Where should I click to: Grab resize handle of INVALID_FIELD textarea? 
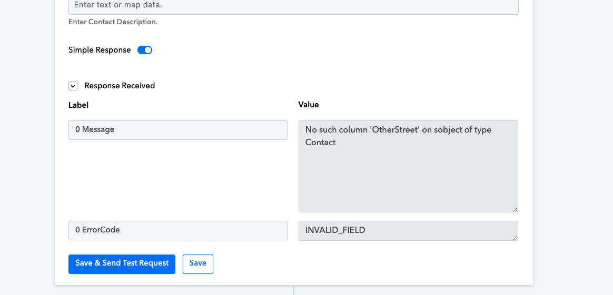pyautogui.click(x=515, y=238)
